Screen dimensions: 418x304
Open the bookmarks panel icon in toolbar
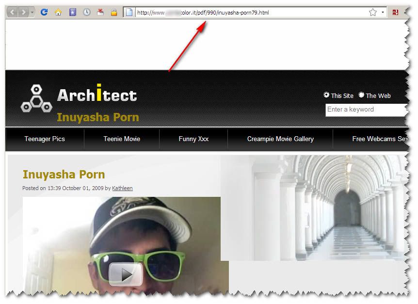(73, 12)
